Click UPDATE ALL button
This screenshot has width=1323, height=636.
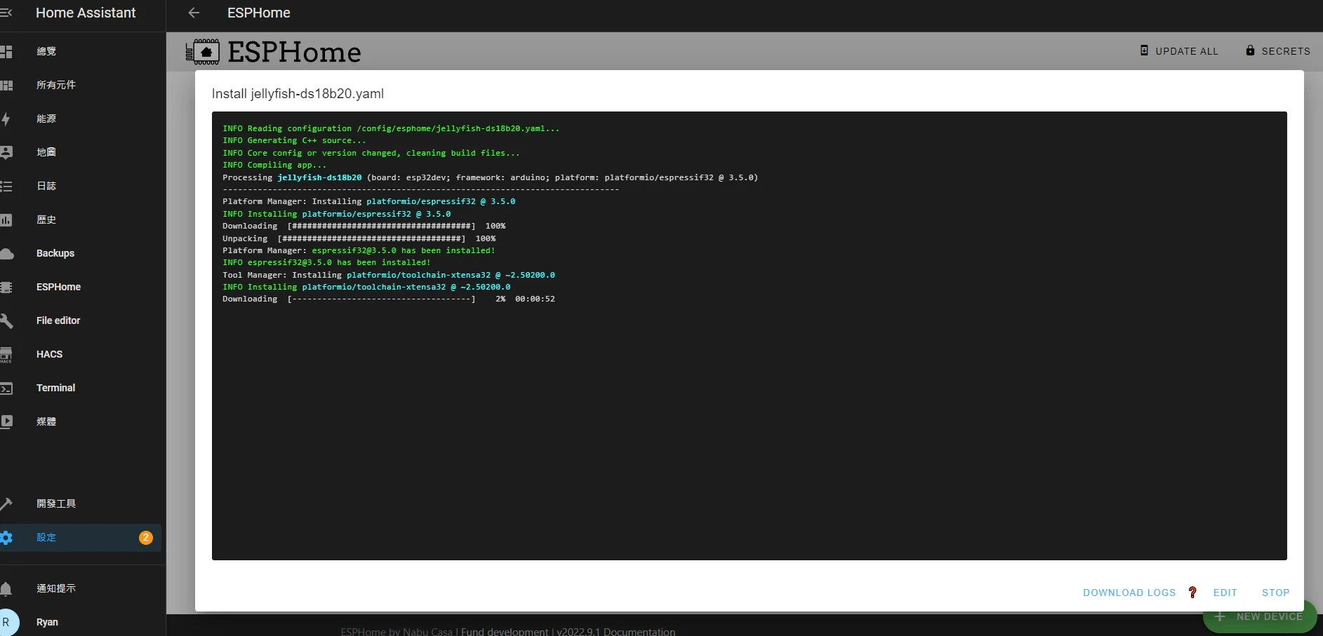[1179, 51]
